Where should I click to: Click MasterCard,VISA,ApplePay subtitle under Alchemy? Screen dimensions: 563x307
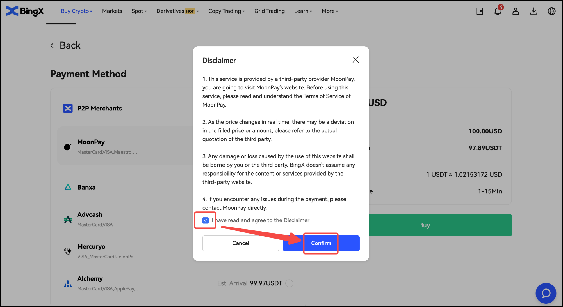click(x=108, y=289)
